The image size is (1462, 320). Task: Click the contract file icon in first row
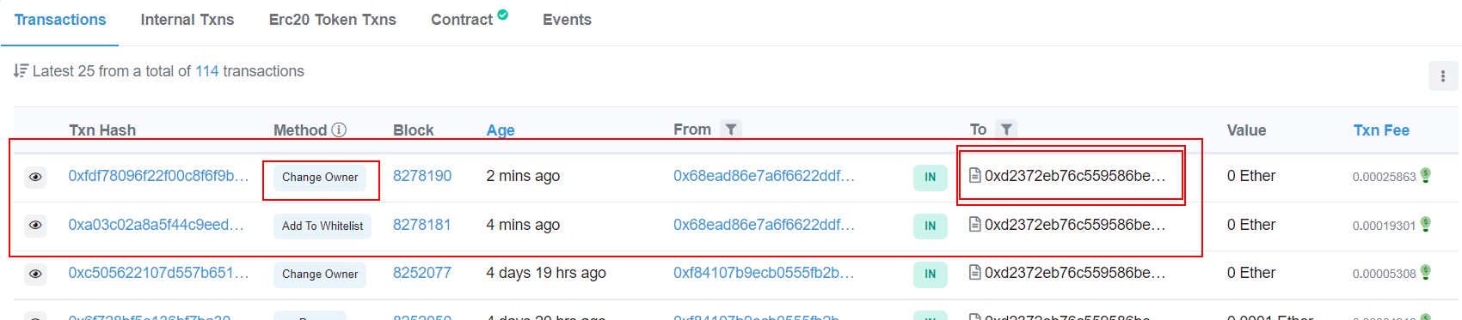pos(975,176)
